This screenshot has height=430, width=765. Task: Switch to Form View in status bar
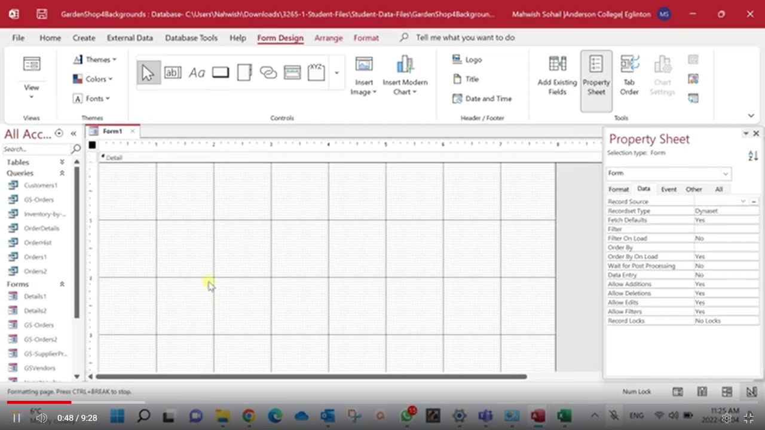coord(678,392)
